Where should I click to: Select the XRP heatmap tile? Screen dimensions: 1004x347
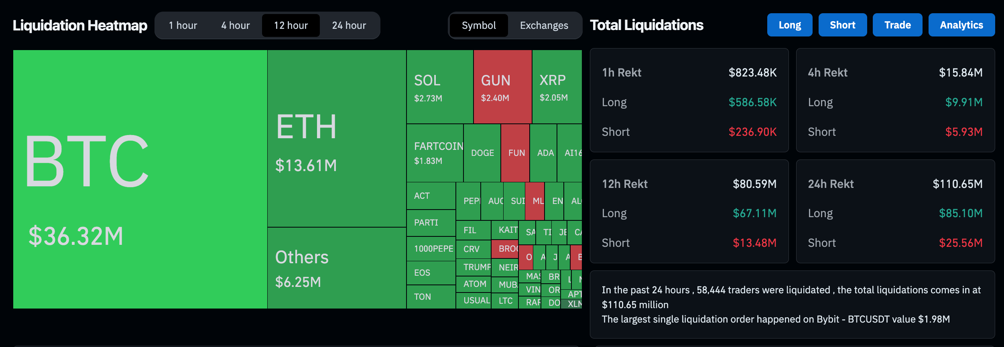click(x=557, y=87)
